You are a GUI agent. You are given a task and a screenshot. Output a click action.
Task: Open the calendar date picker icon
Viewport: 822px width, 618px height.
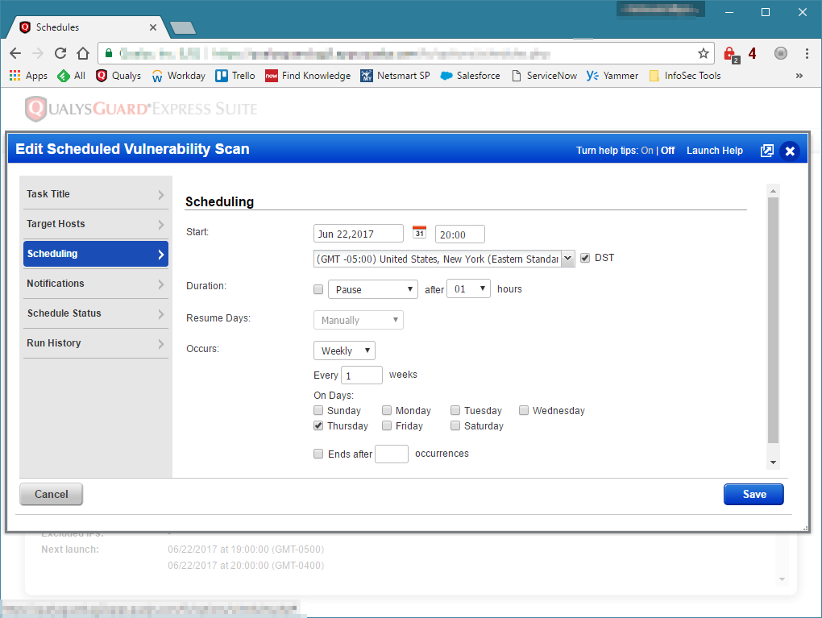[419, 233]
